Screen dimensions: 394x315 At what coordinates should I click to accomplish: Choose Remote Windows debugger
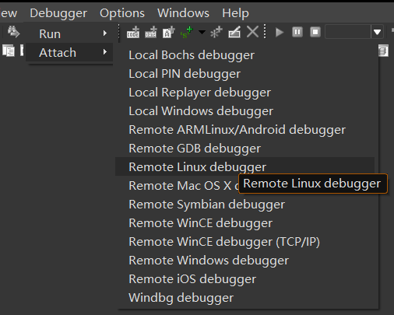coord(244,261)
